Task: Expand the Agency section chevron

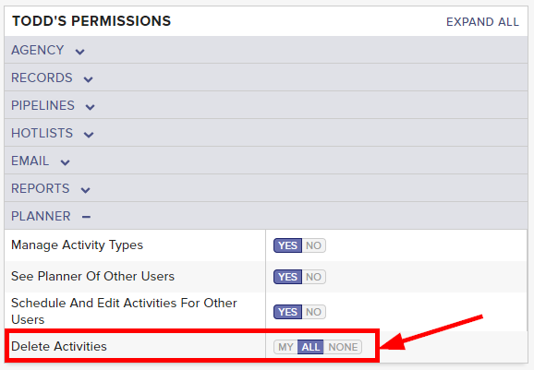Action: 79,52
